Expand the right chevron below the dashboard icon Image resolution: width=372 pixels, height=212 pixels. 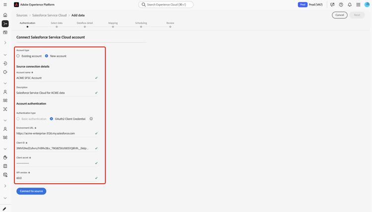(x=5, y=43)
